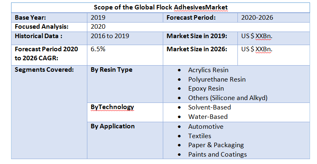Screen dimensions: 317x164
Task: Select the 'By Application' segment heading
Action: 112,126
